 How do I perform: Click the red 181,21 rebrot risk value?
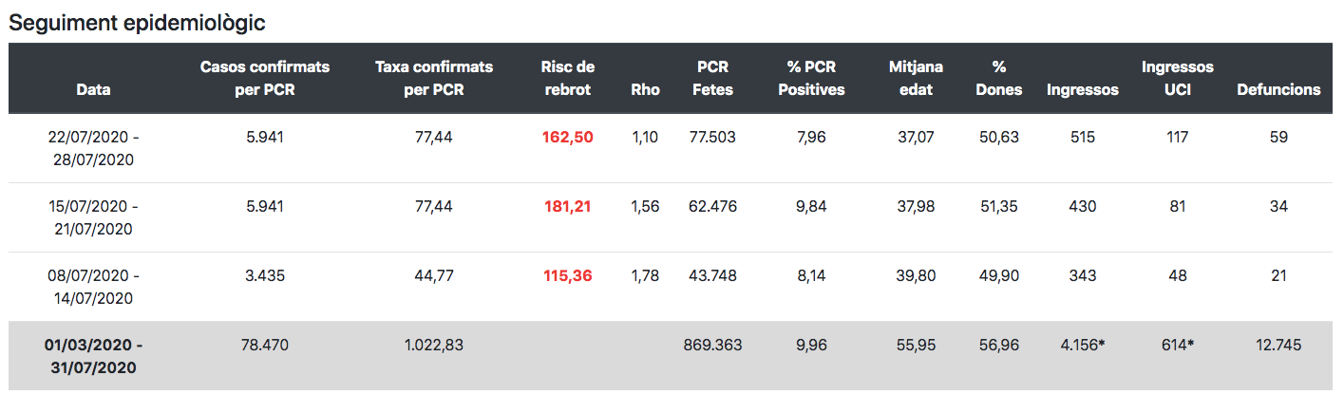[x=567, y=206]
